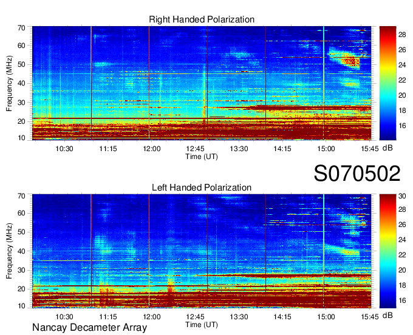Screen dimensions: 413x335
Task: Click 50 MHz tick on Left Handed frequency axis
Action: [x=21, y=232]
